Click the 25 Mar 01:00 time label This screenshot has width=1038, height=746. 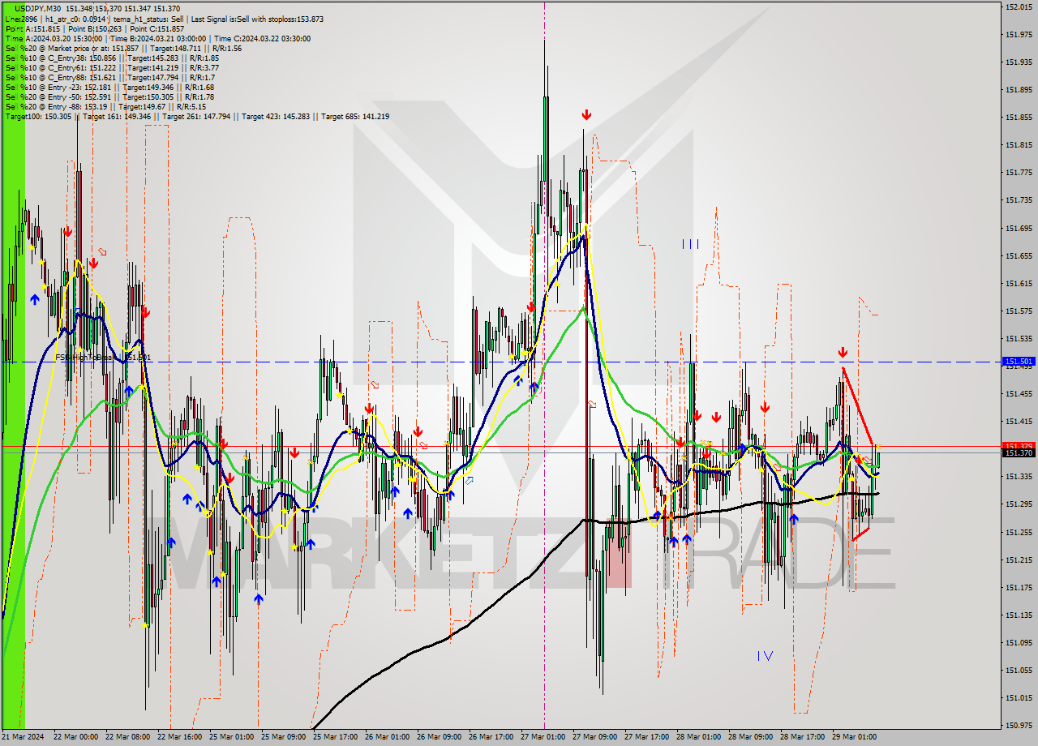[231, 737]
